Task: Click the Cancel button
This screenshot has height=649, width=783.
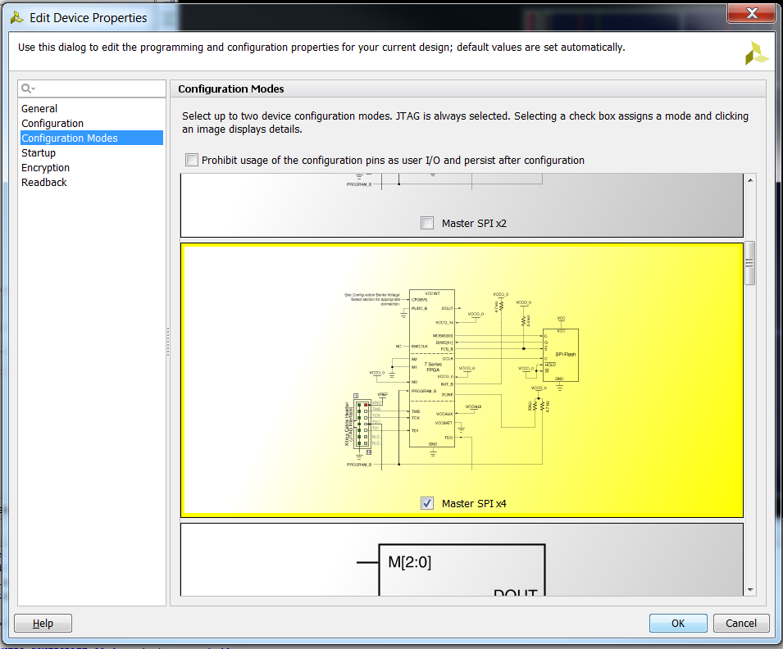Action: 741,623
